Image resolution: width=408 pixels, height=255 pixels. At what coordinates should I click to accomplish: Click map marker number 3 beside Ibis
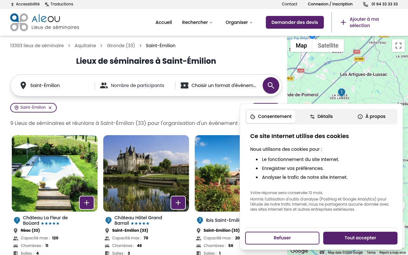pos(200,220)
